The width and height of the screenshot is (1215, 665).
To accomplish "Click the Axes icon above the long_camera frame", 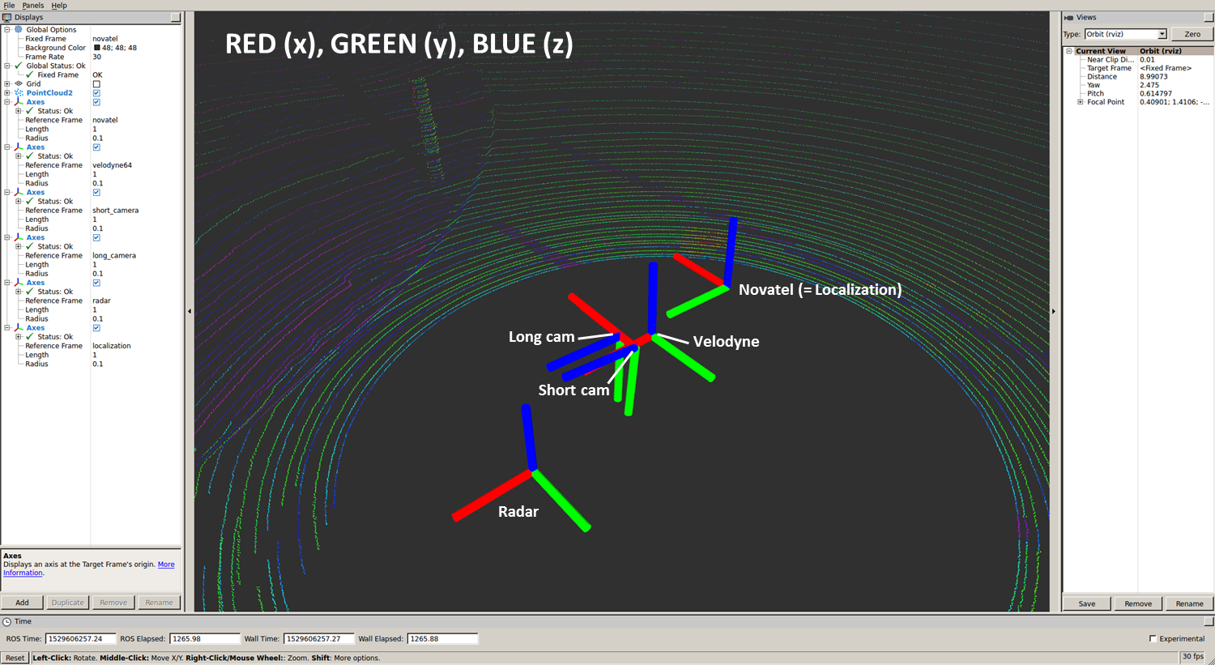I will [19, 237].
